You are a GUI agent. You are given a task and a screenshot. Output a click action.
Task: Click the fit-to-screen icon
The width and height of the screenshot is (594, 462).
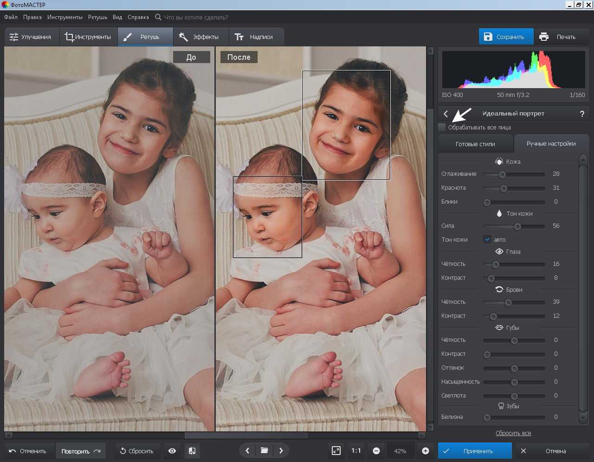tap(336, 451)
